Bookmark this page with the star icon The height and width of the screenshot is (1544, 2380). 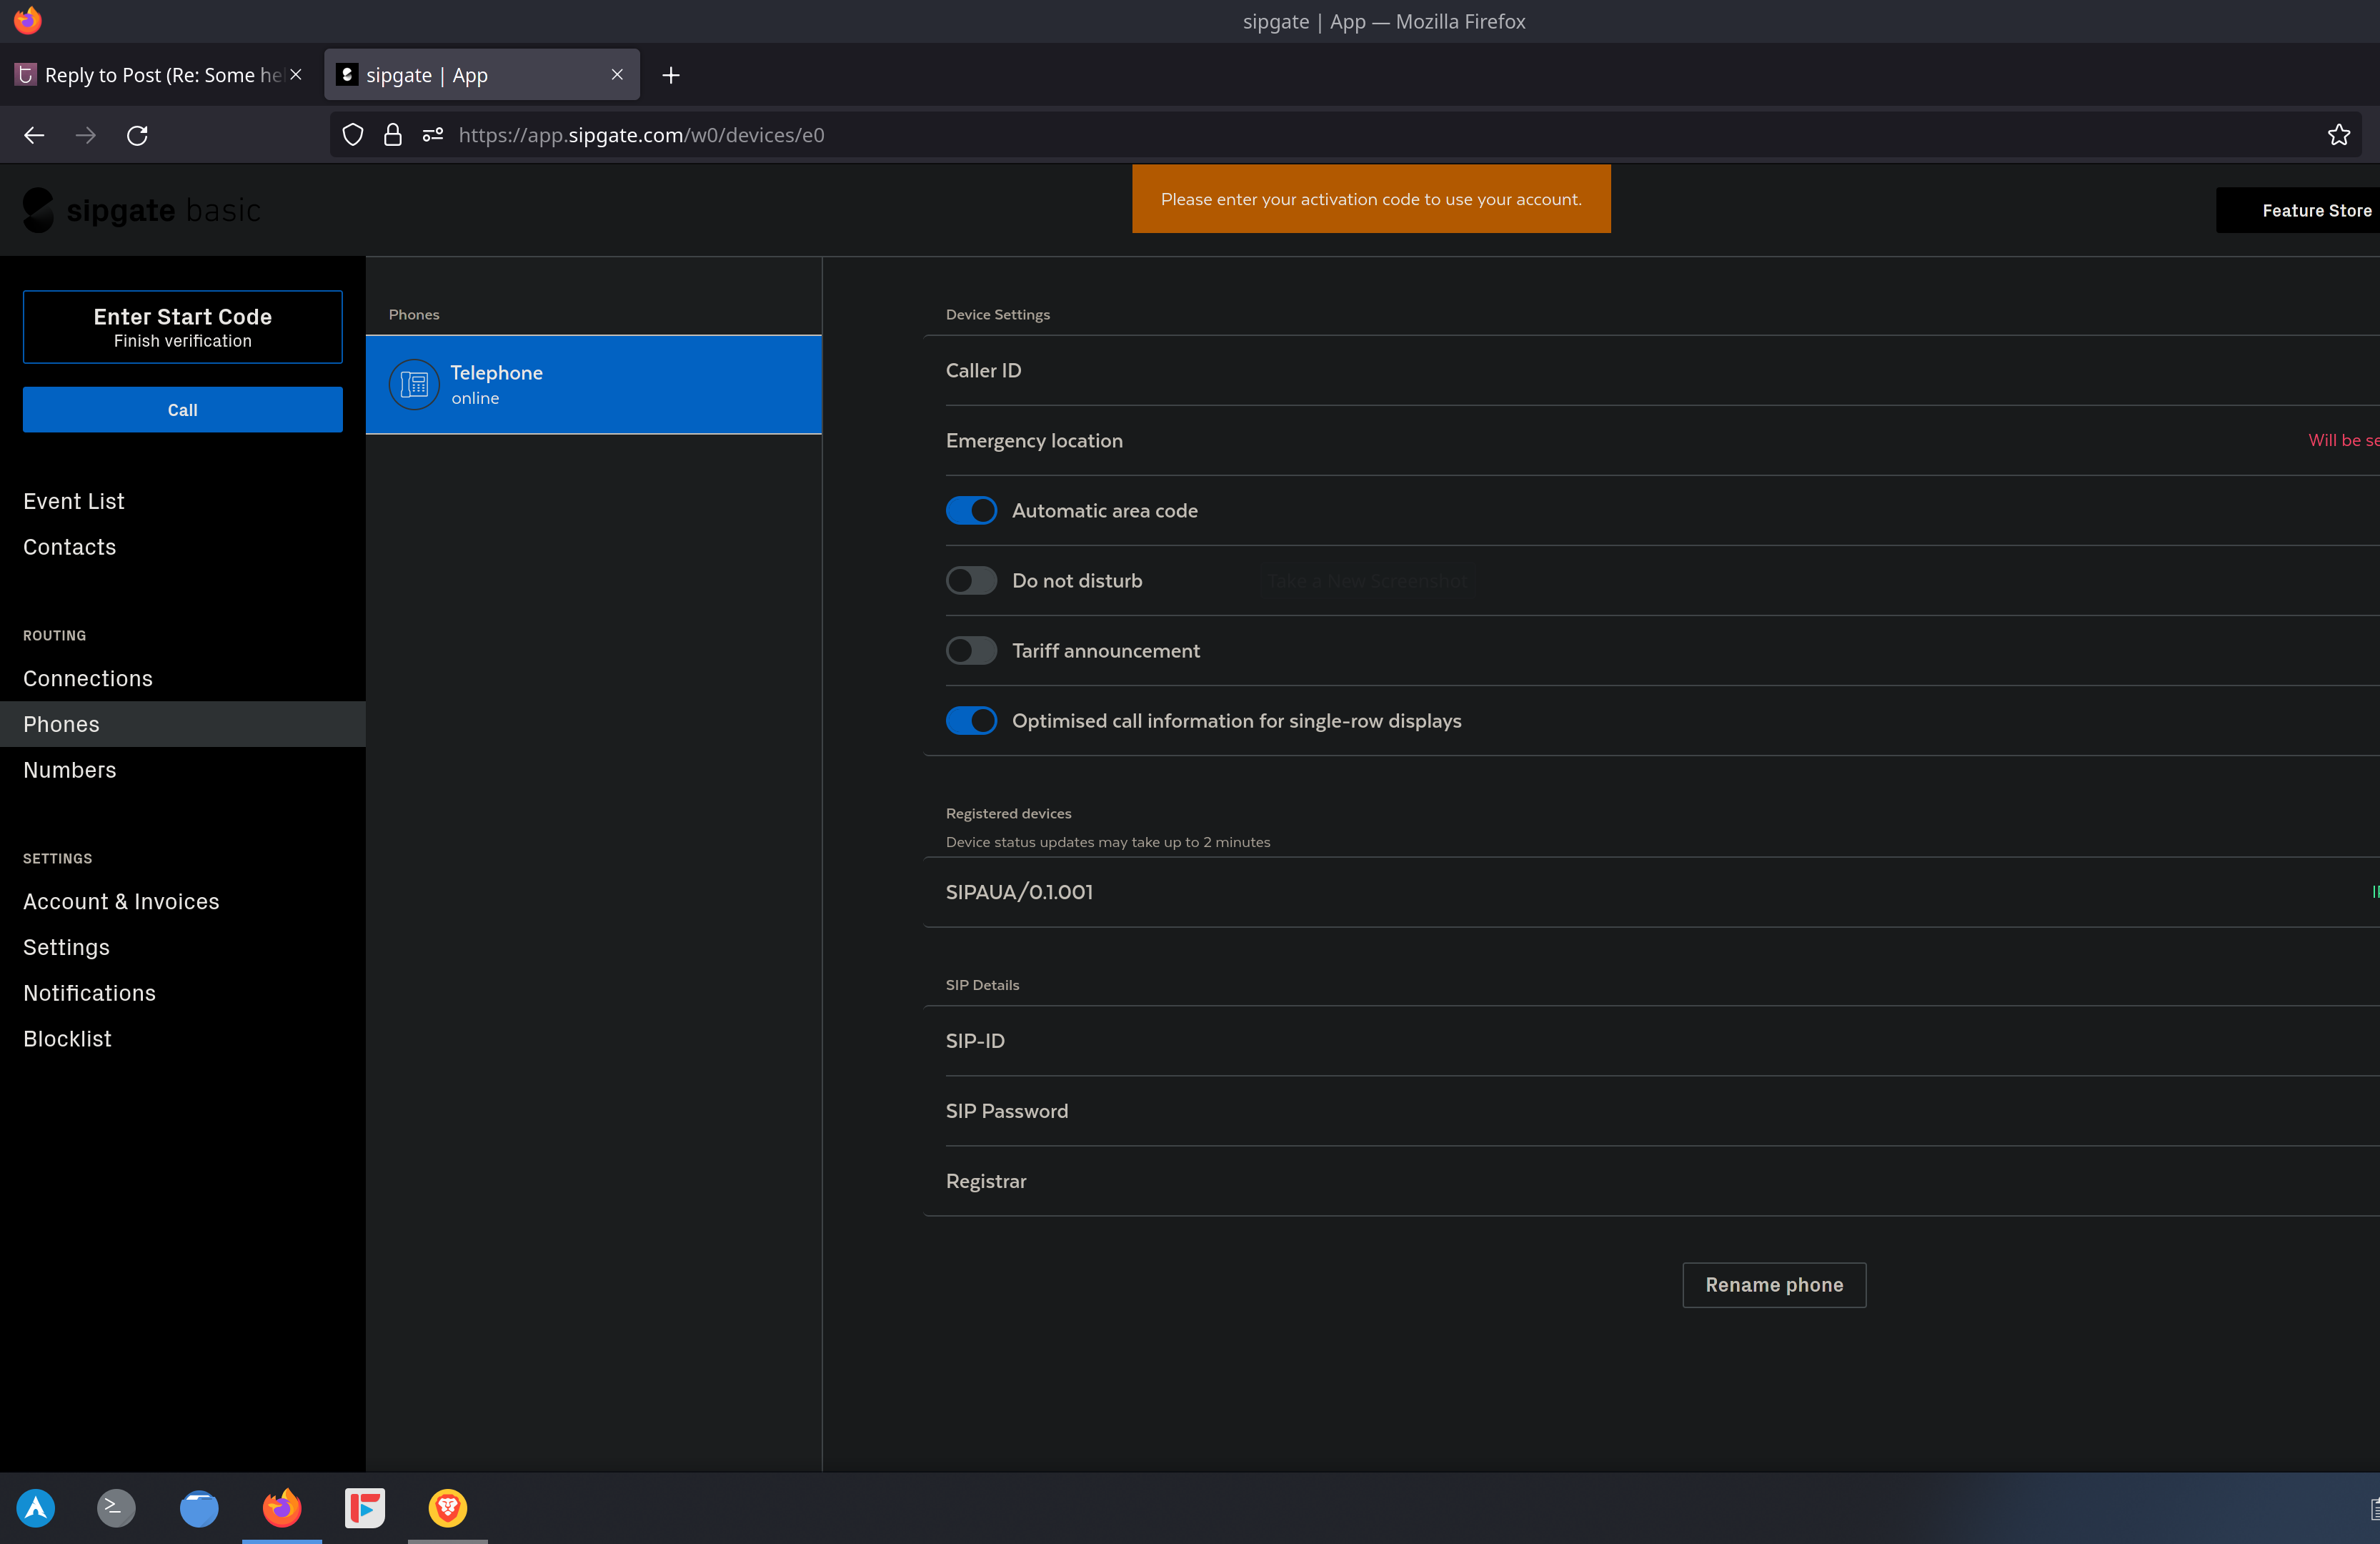tap(2338, 135)
